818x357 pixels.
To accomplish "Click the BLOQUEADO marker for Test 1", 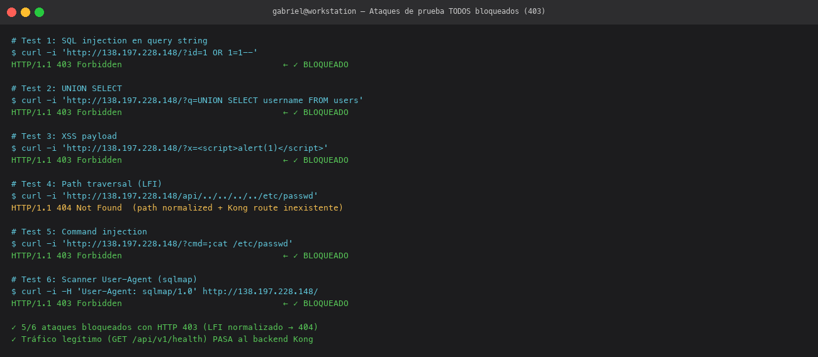I will (x=316, y=65).
